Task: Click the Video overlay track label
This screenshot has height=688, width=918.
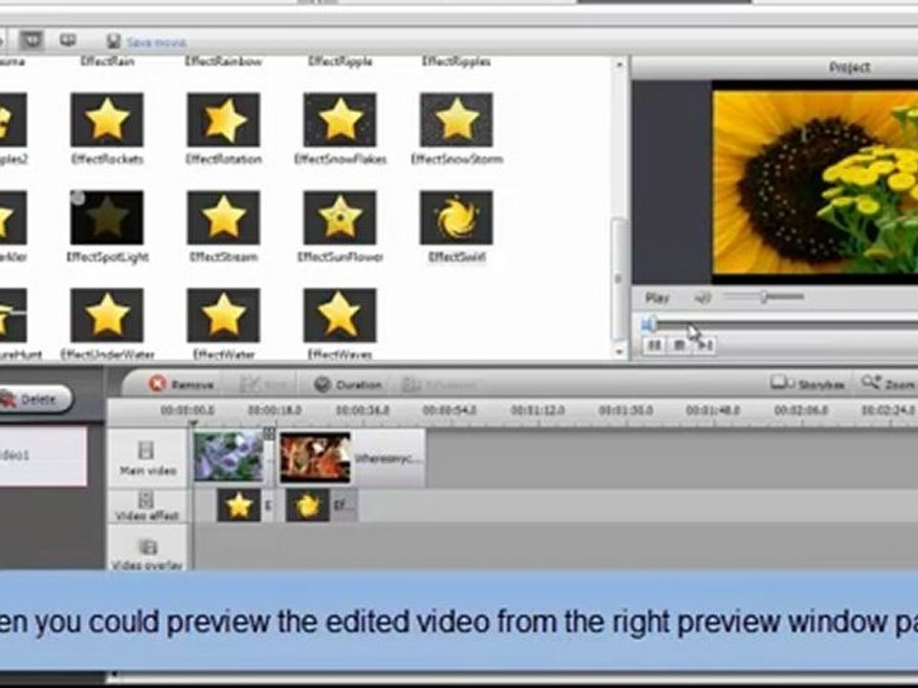Action: [146, 565]
